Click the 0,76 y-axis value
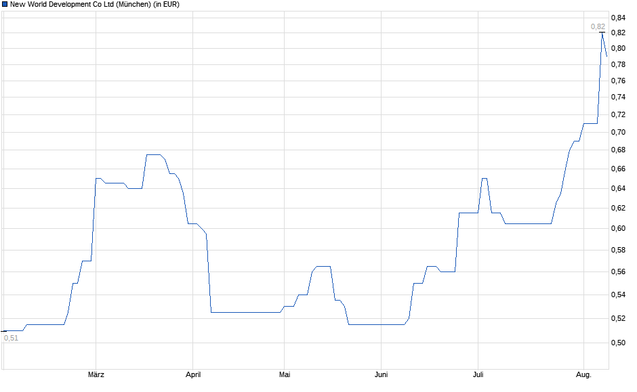The width and height of the screenshot is (637, 392). click(x=618, y=81)
